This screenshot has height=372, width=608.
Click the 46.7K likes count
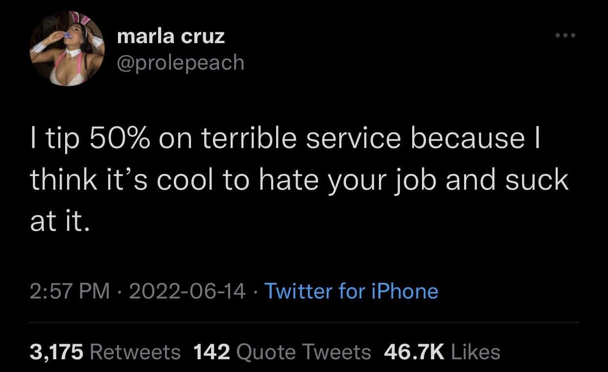click(414, 351)
